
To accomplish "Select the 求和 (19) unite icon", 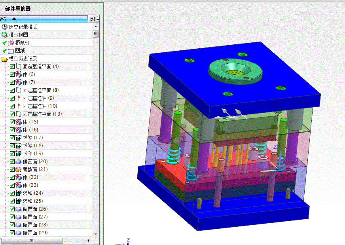I will 19,154.
